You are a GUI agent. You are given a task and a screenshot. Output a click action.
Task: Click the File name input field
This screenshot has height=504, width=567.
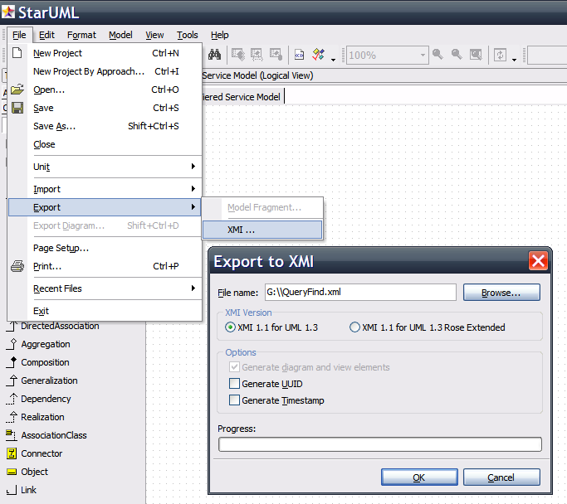[x=359, y=293]
